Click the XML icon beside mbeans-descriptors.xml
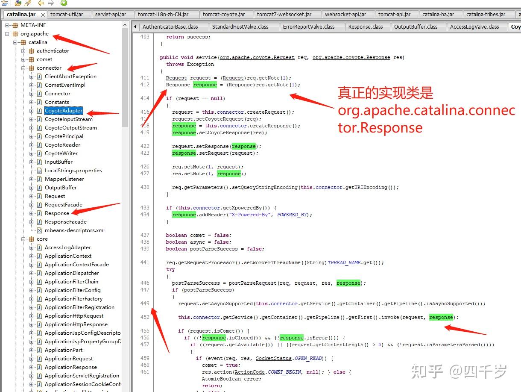This screenshot has width=521, height=392. point(39,230)
